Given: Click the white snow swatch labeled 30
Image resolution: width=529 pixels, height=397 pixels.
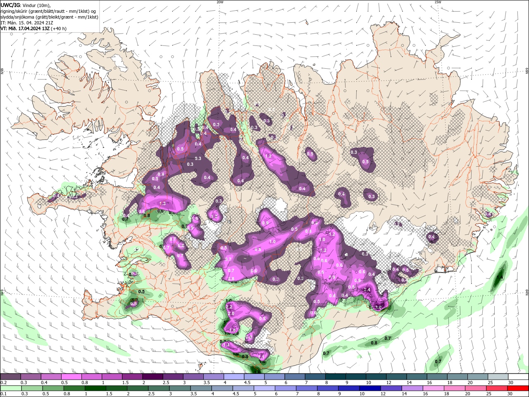Looking at the screenshot, I should click(x=518, y=377).
